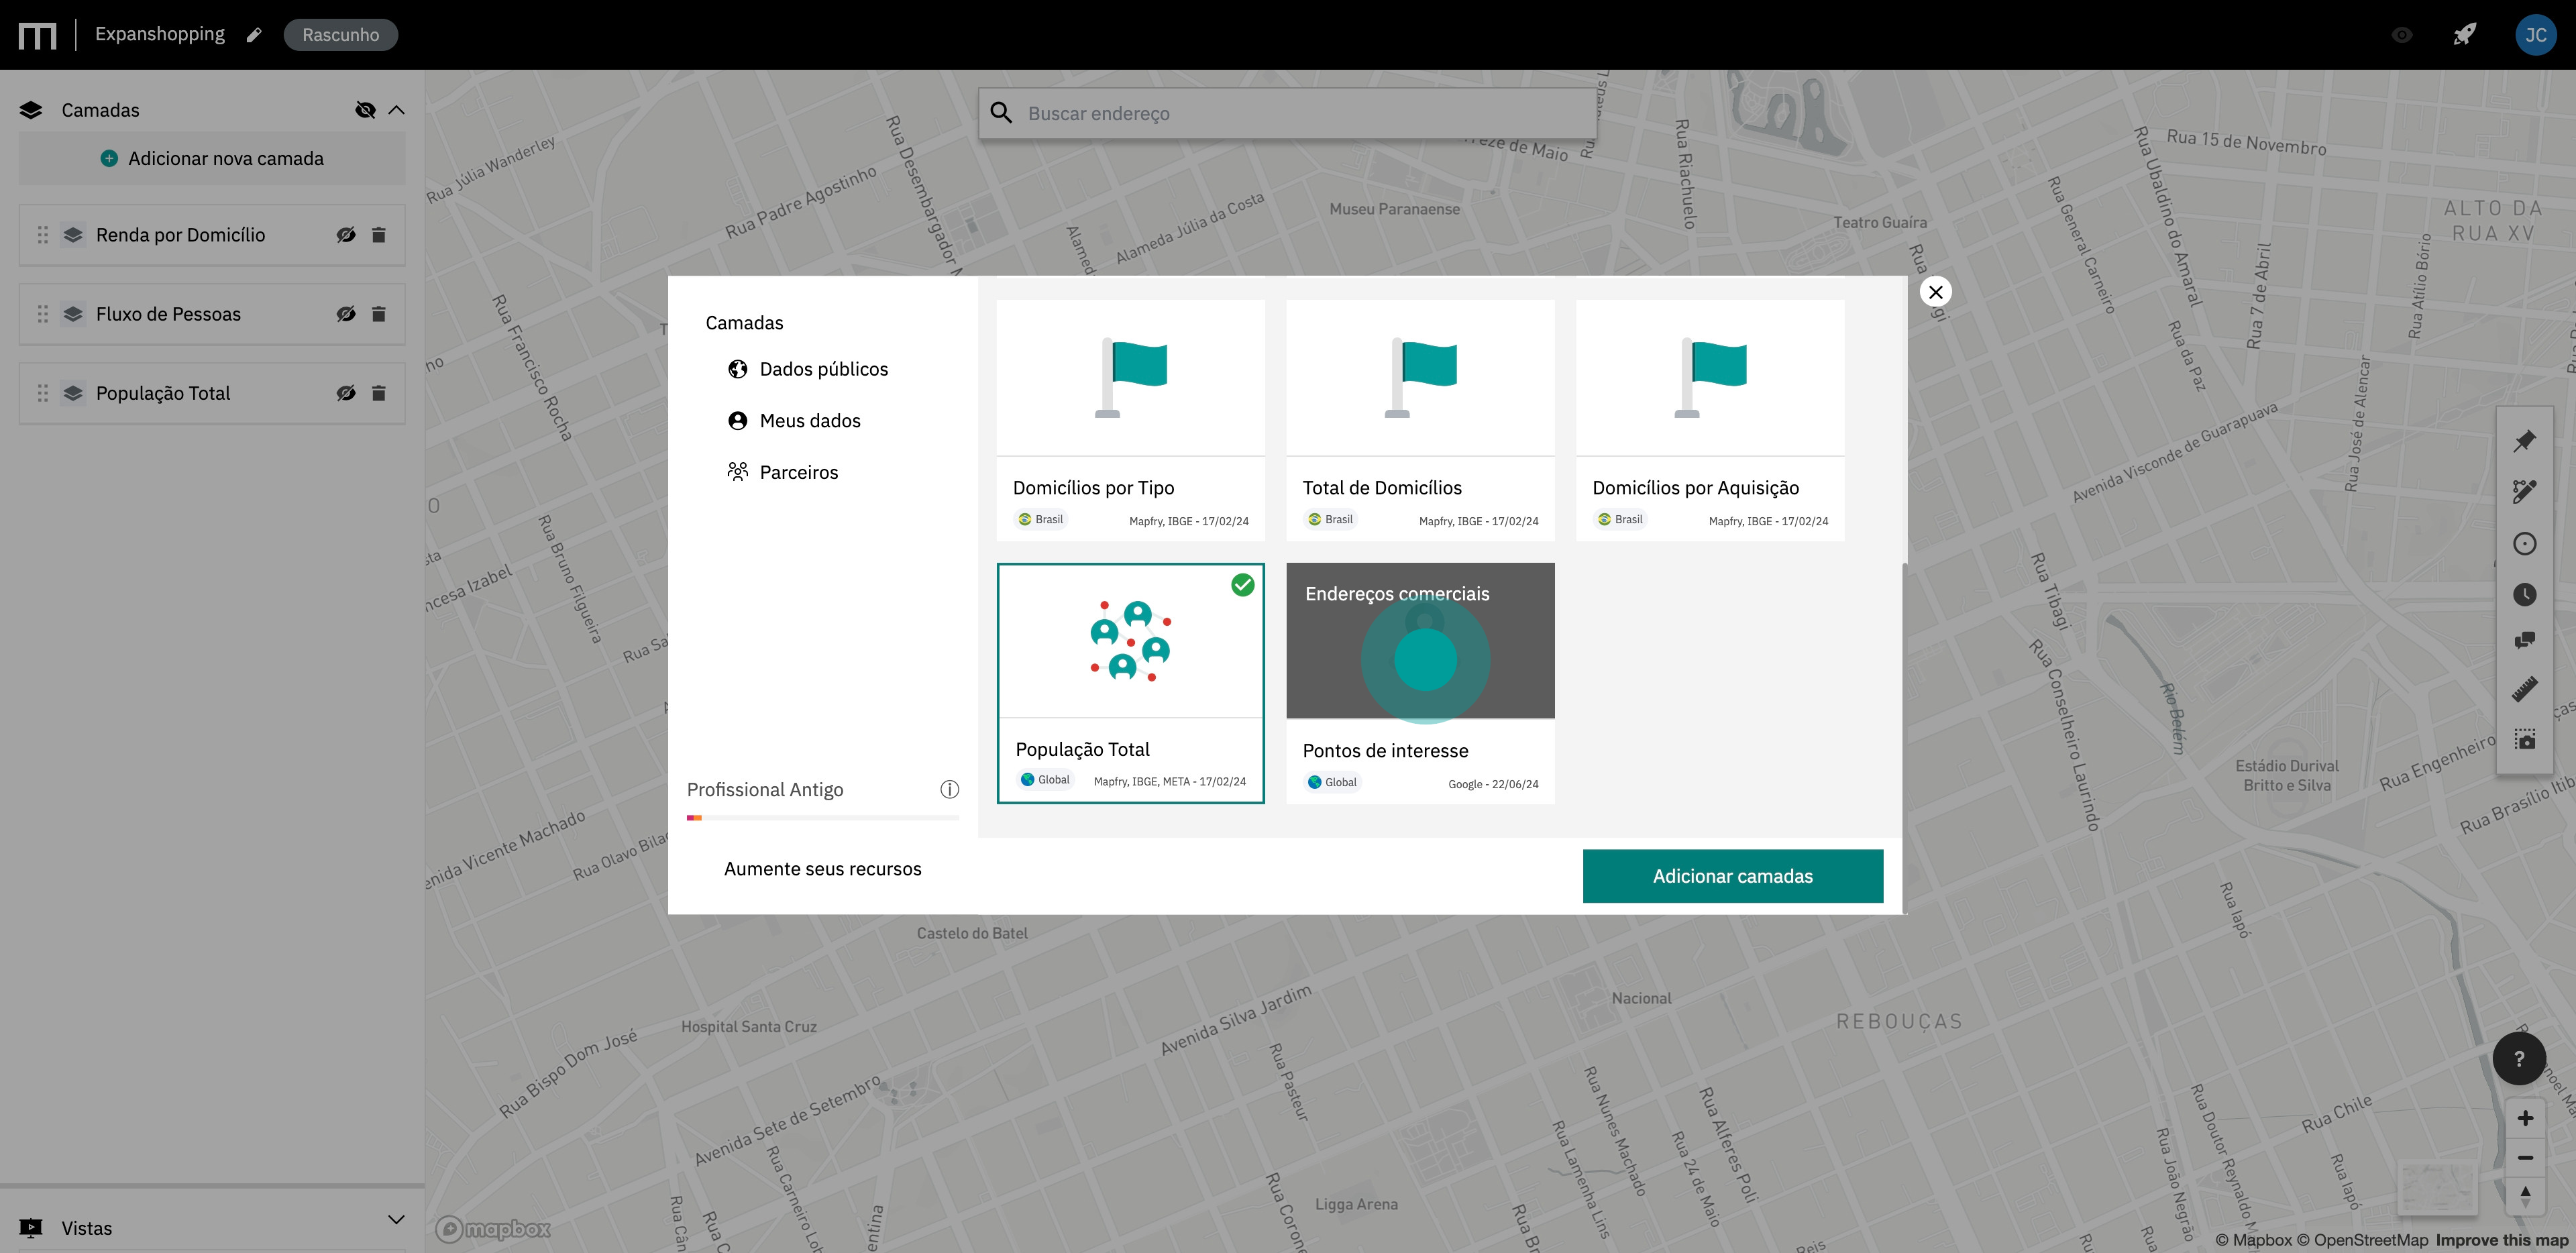Hide all layers in Camadas panel
2576x1253 pixels.
coord(365,110)
